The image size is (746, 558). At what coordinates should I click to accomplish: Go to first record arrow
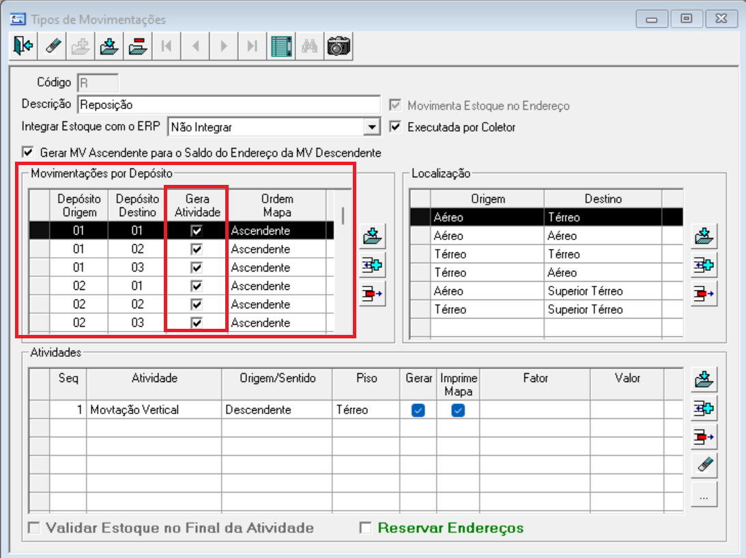tap(167, 46)
